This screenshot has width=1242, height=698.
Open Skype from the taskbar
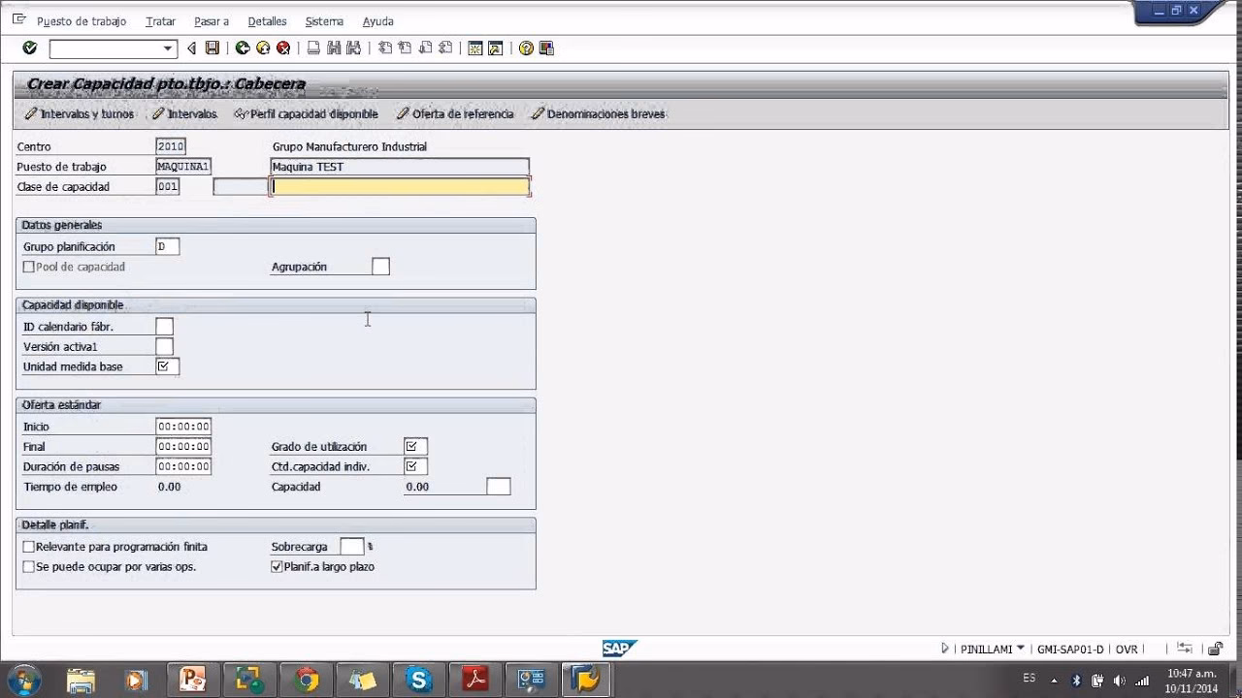418,680
